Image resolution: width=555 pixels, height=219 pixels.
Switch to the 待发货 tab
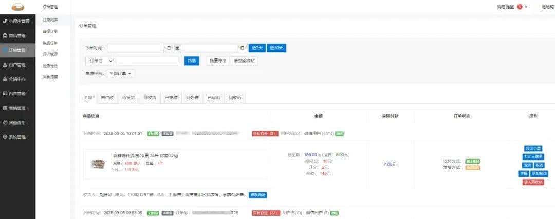pos(128,98)
